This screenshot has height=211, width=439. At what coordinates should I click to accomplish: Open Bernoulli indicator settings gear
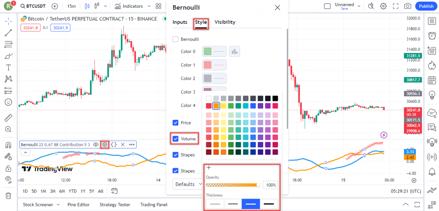105,145
